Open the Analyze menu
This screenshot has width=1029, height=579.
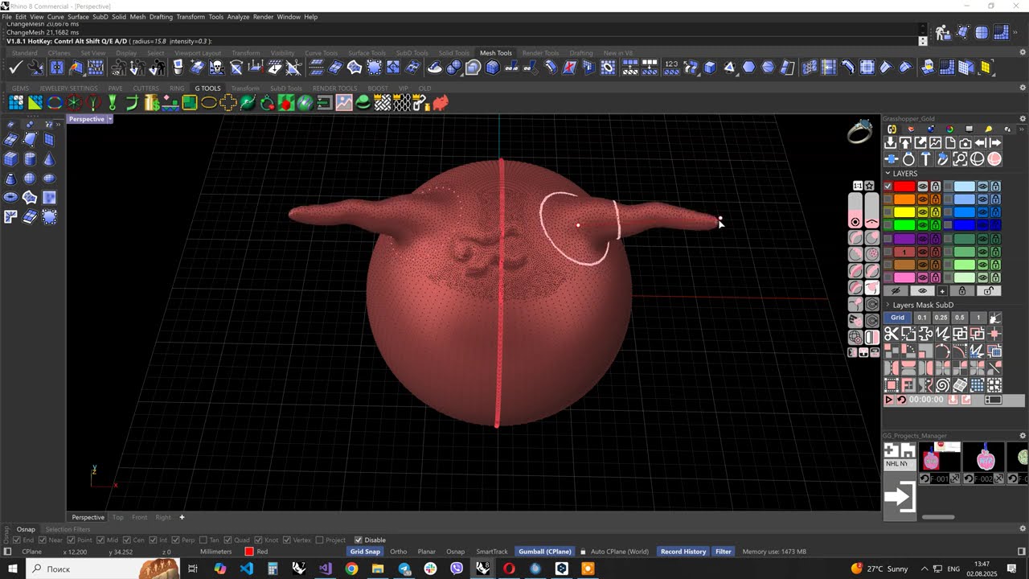238,17
